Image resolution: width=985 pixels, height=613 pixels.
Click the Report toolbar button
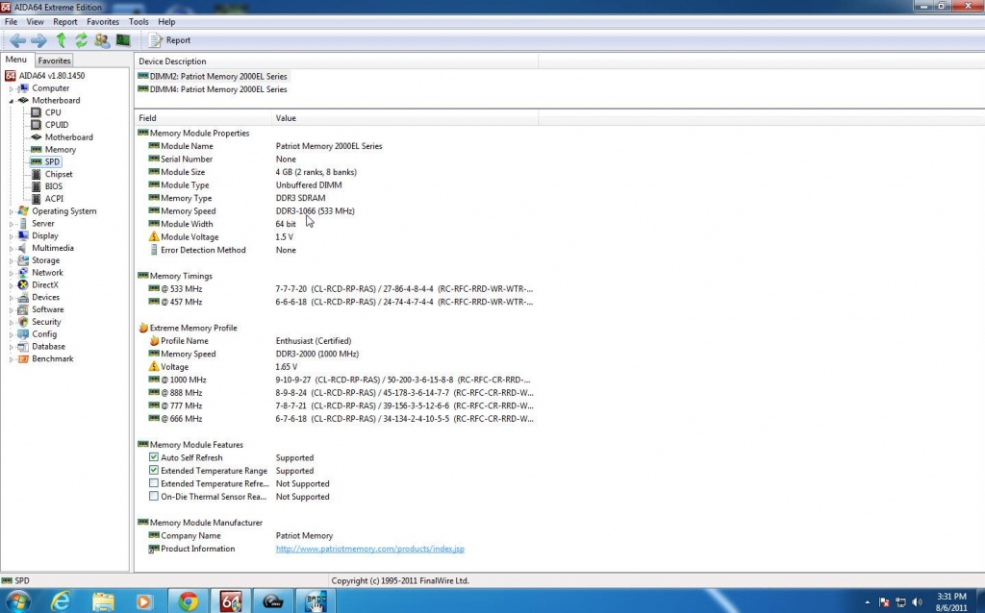[x=169, y=40]
